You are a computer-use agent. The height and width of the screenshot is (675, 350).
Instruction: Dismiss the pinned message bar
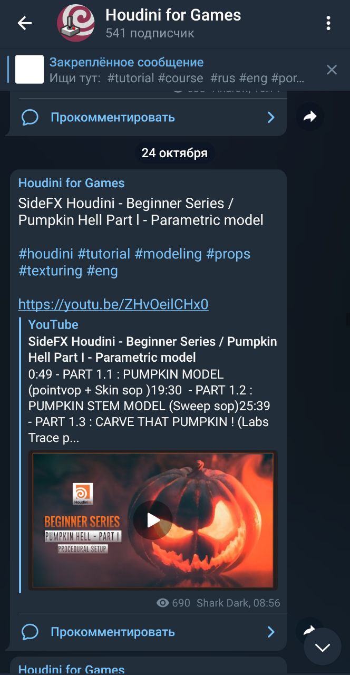[x=332, y=70]
